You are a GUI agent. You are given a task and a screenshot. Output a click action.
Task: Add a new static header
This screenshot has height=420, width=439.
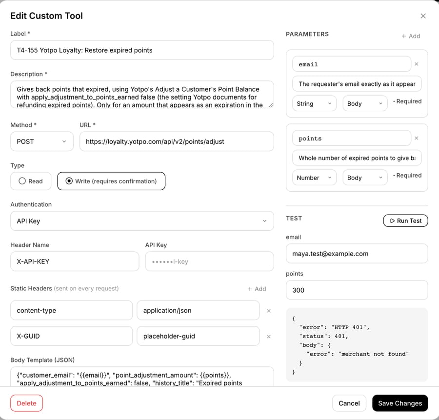pos(257,289)
